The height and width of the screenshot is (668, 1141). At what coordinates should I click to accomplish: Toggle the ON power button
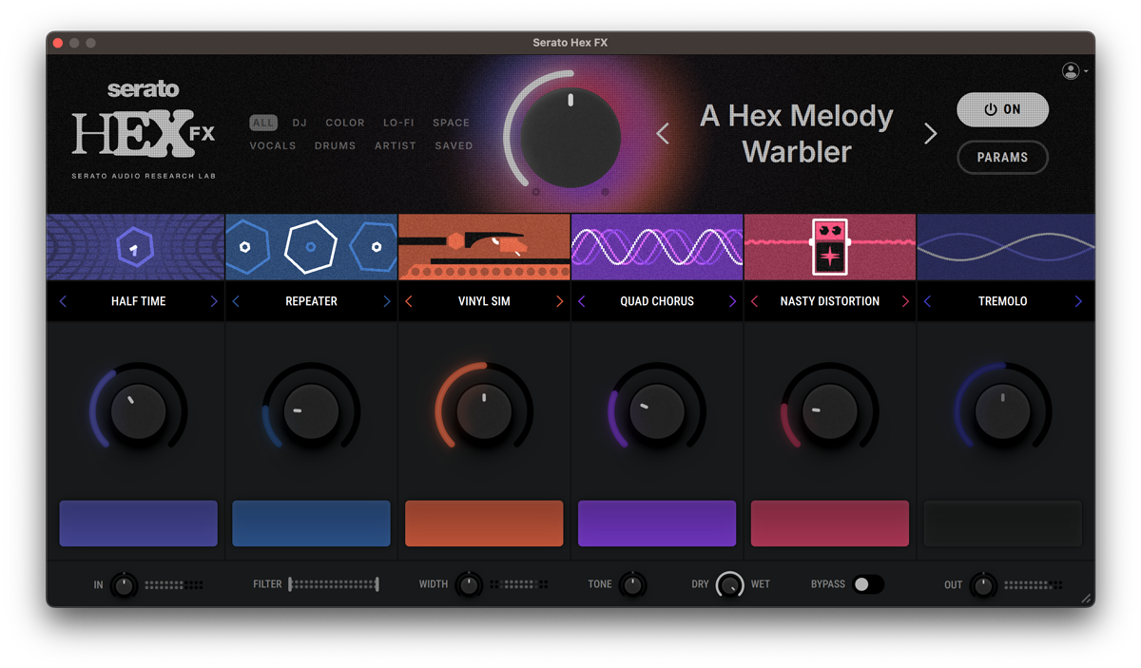tap(1002, 109)
